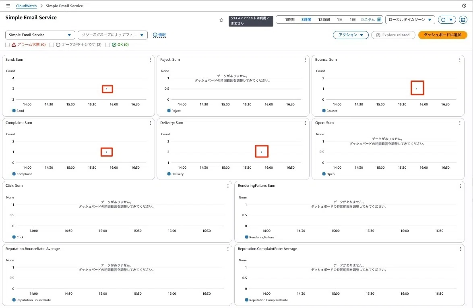Toggle the Open legend entry
The image size is (473, 308).
pos(328,174)
